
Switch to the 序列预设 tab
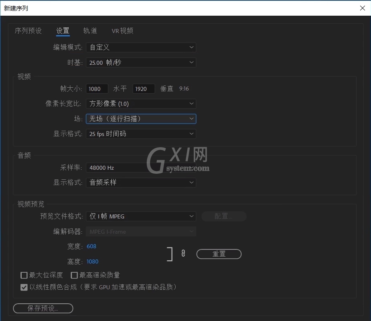click(28, 31)
